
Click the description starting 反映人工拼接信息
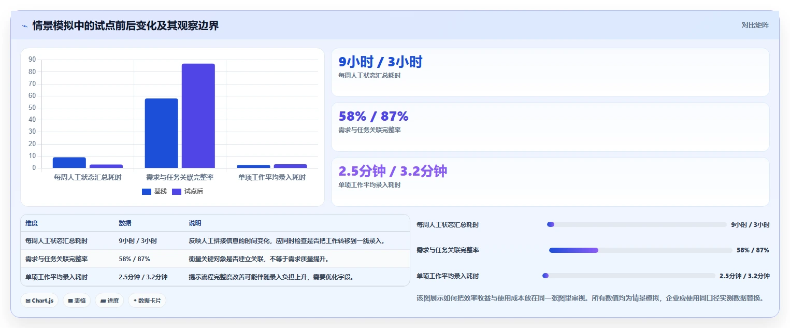click(287, 241)
